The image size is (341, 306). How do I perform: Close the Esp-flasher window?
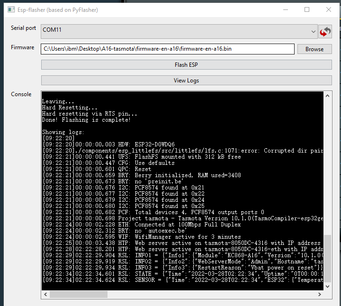[329, 9]
